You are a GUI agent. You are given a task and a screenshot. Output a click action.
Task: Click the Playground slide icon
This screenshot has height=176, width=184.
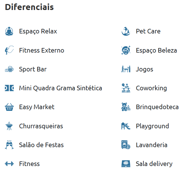126,126
